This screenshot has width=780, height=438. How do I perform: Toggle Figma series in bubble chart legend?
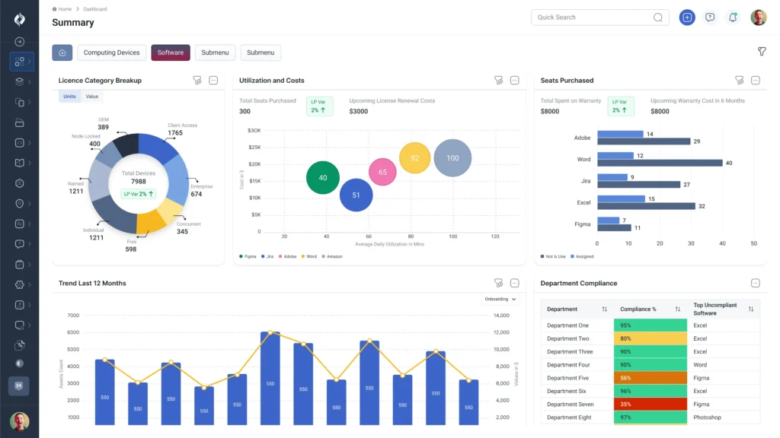point(249,256)
